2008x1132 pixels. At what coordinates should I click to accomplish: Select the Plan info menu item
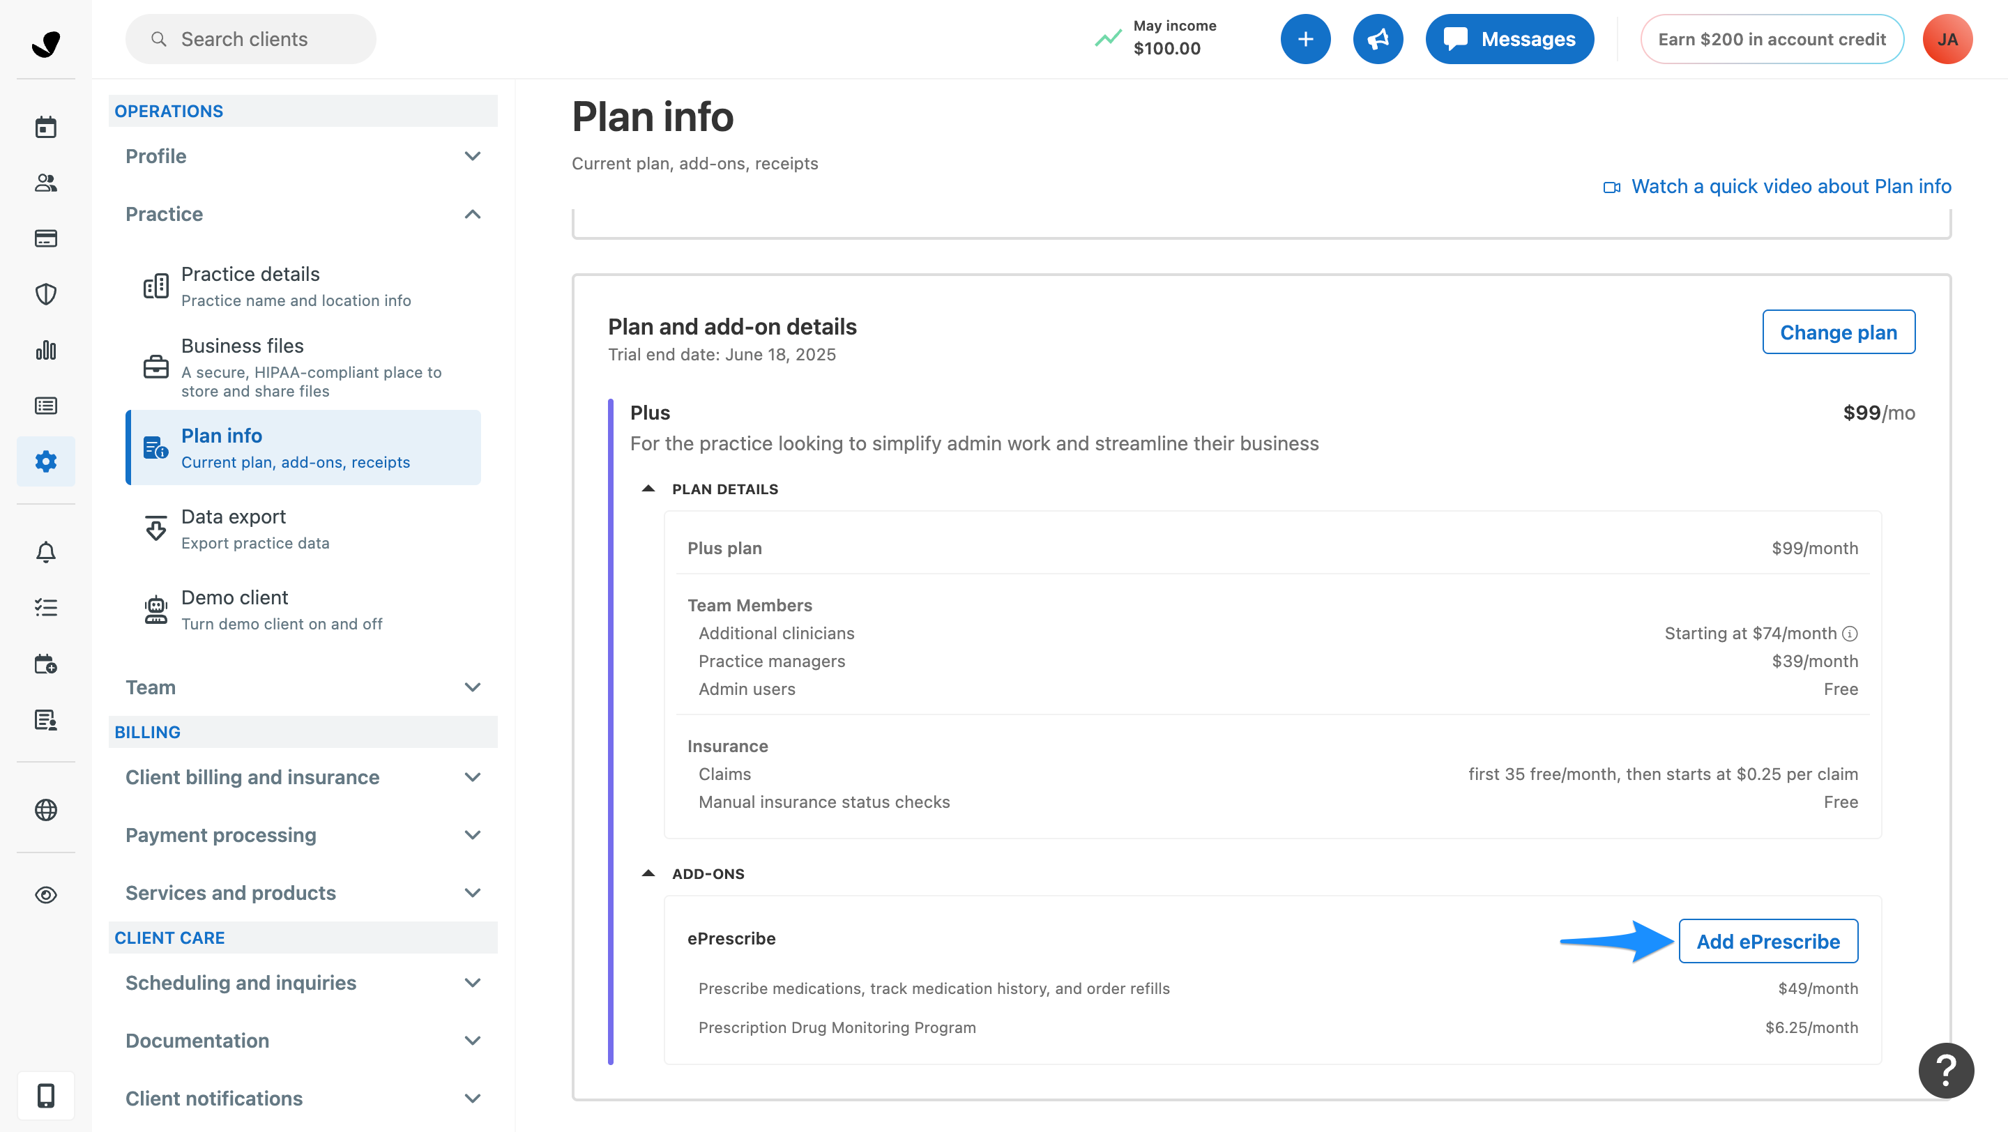pos(303,448)
